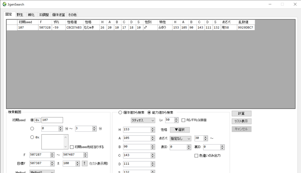This screenshot has width=301, height=173.
Task: Click the F end 507487 stepper
Action: click(x=75, y=155)
